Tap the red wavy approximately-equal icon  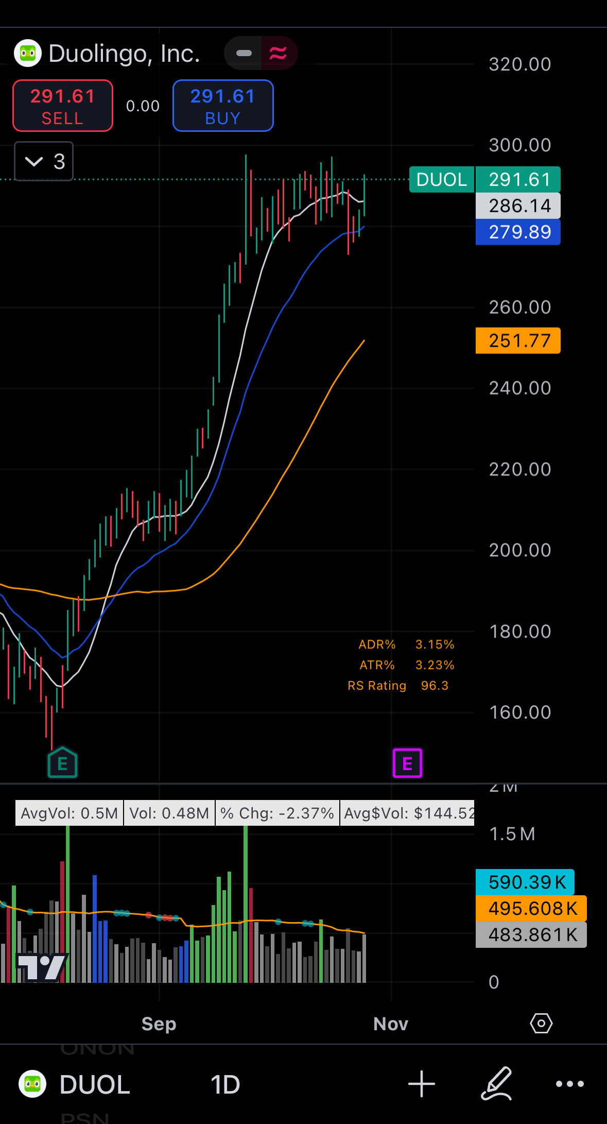tap(278, 53)
